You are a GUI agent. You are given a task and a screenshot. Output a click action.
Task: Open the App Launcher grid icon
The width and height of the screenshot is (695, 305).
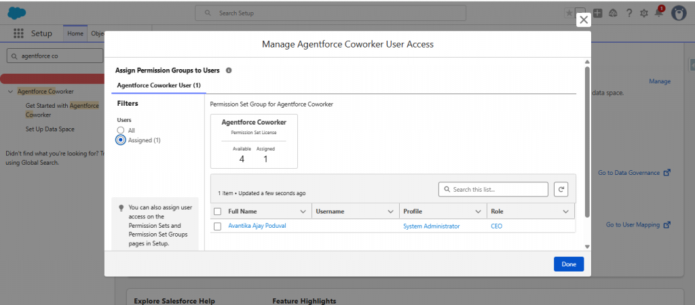[18, 33]
